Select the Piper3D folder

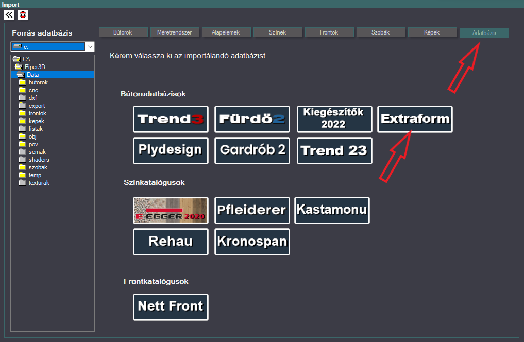(x=30, y=67)
